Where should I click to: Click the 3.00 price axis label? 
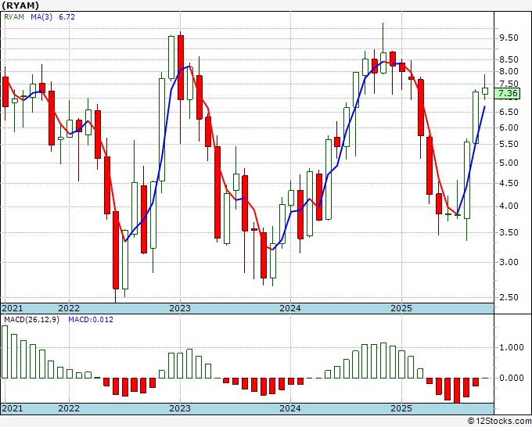509,262
